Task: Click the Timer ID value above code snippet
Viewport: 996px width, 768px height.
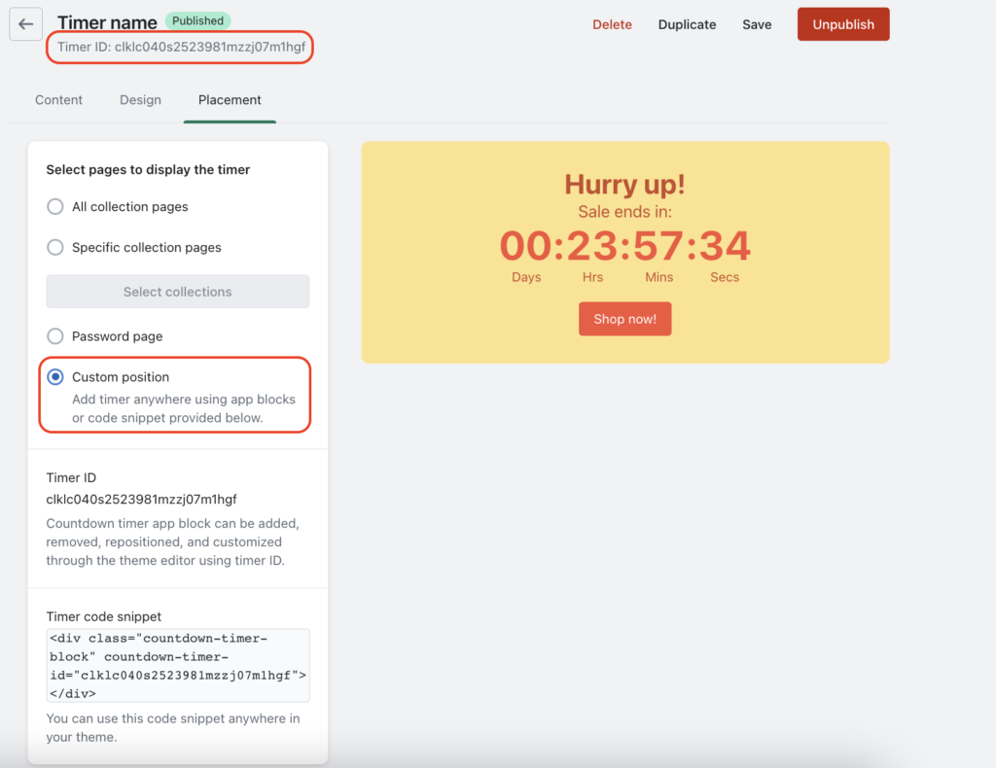Action: tap(142, 500)
